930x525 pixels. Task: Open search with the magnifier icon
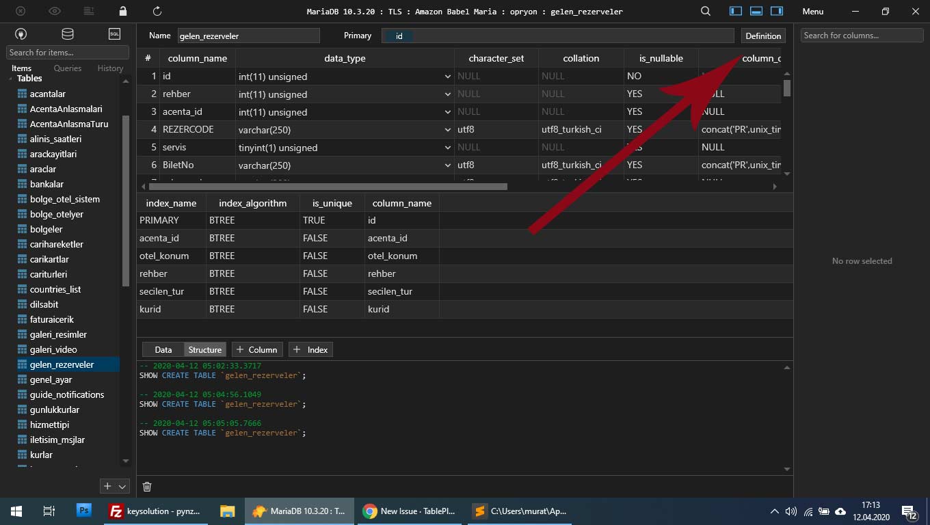point(704,11)
